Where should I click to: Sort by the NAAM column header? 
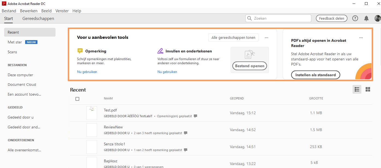tap(108, 98)
